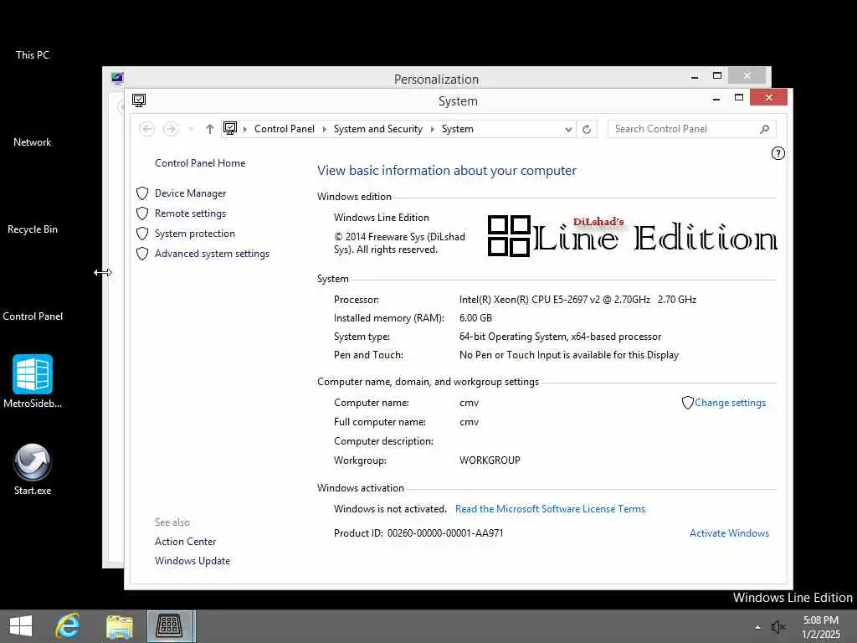This screenshot has width=857, height=643.
Task: Close the System window
Action: pos(768,97)
